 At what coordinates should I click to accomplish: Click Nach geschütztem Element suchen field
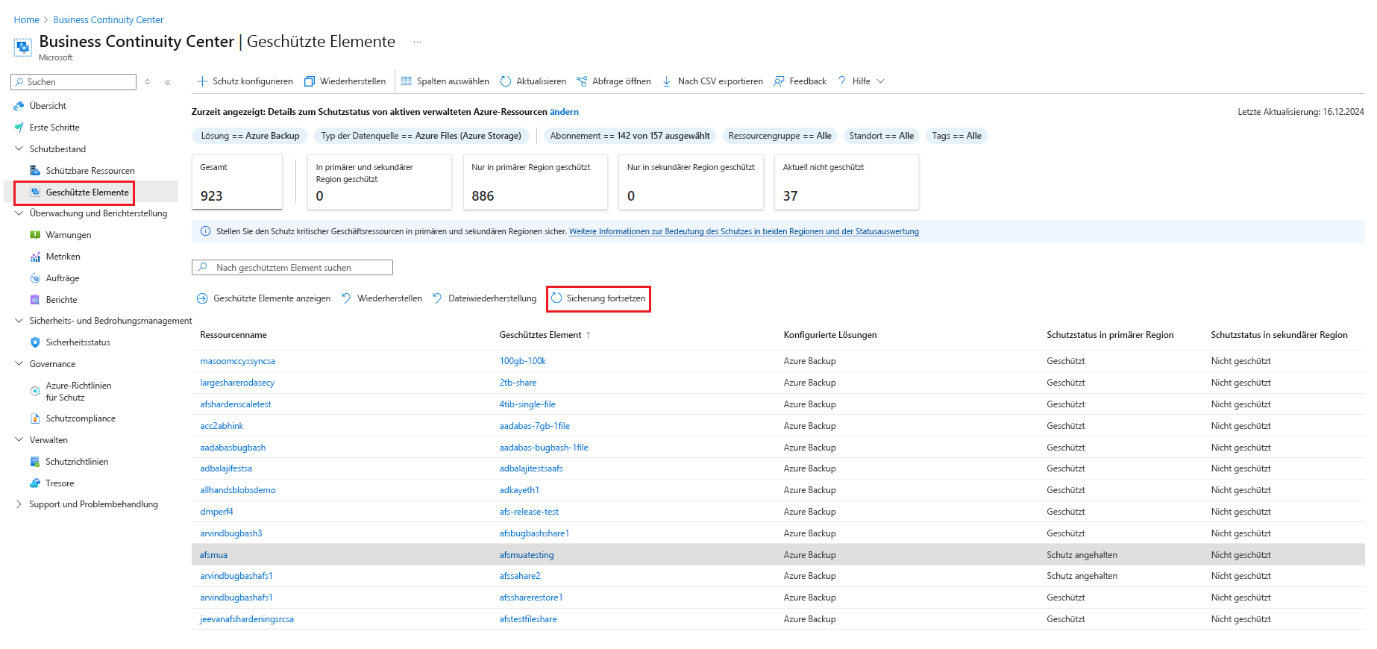click(292, 268)
